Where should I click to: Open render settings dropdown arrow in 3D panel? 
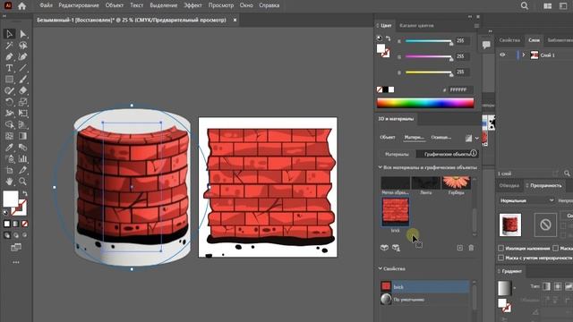pos(476,139)
